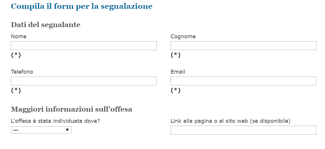The width and height of the screenshot is (325, 149).
Task: Select the Telefono input field
Action: [84, 81]
